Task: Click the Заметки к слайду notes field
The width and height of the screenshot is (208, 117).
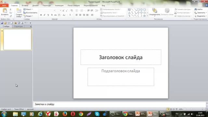Action: pos(119,104)
